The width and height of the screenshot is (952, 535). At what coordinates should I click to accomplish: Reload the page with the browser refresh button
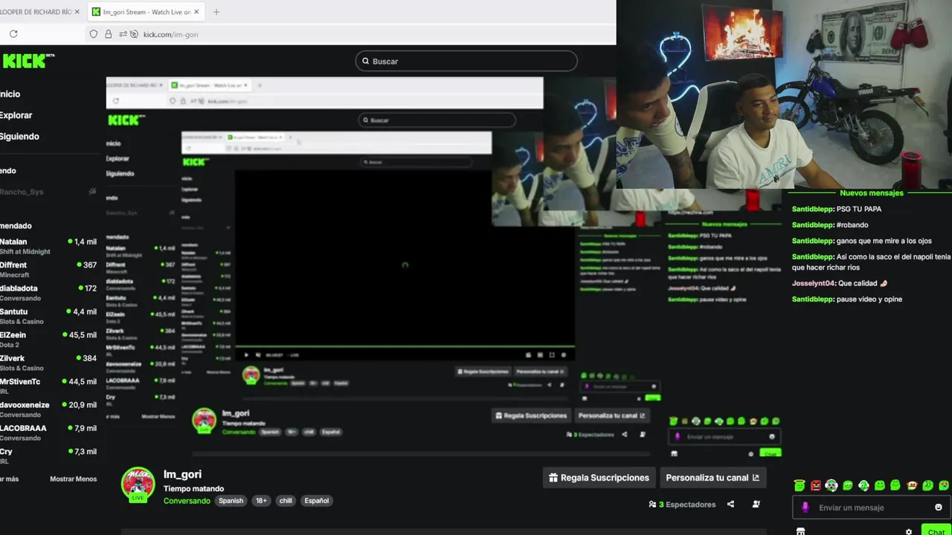tap(13, 34)
